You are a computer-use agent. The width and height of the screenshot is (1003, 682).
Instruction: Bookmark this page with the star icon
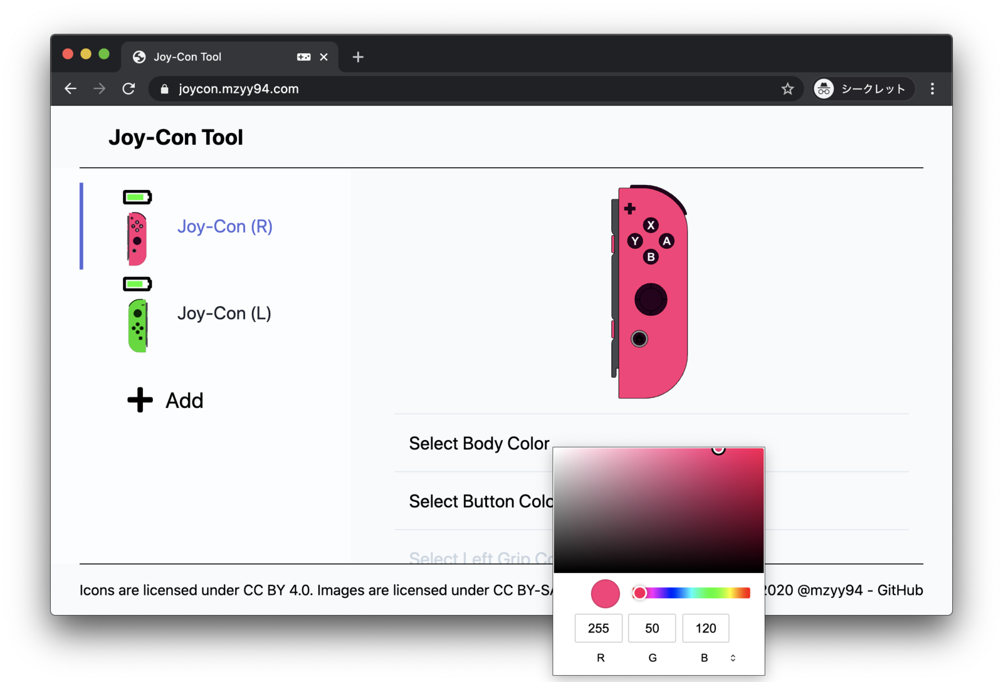pos(787,89)
